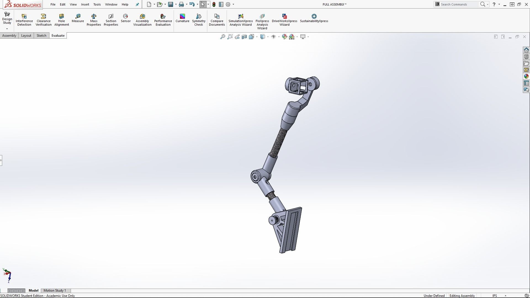Run Interference Detection

tap(24, 20)
